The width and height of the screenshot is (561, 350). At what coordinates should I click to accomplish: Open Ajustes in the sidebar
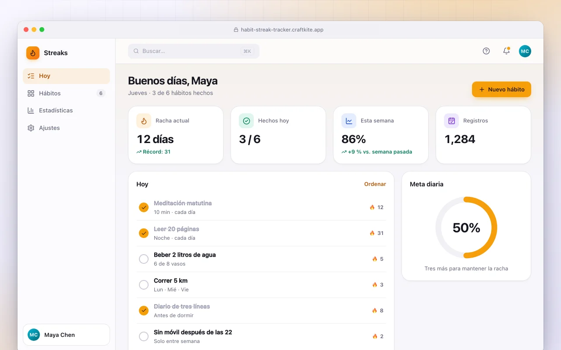[x=66, y=128]
